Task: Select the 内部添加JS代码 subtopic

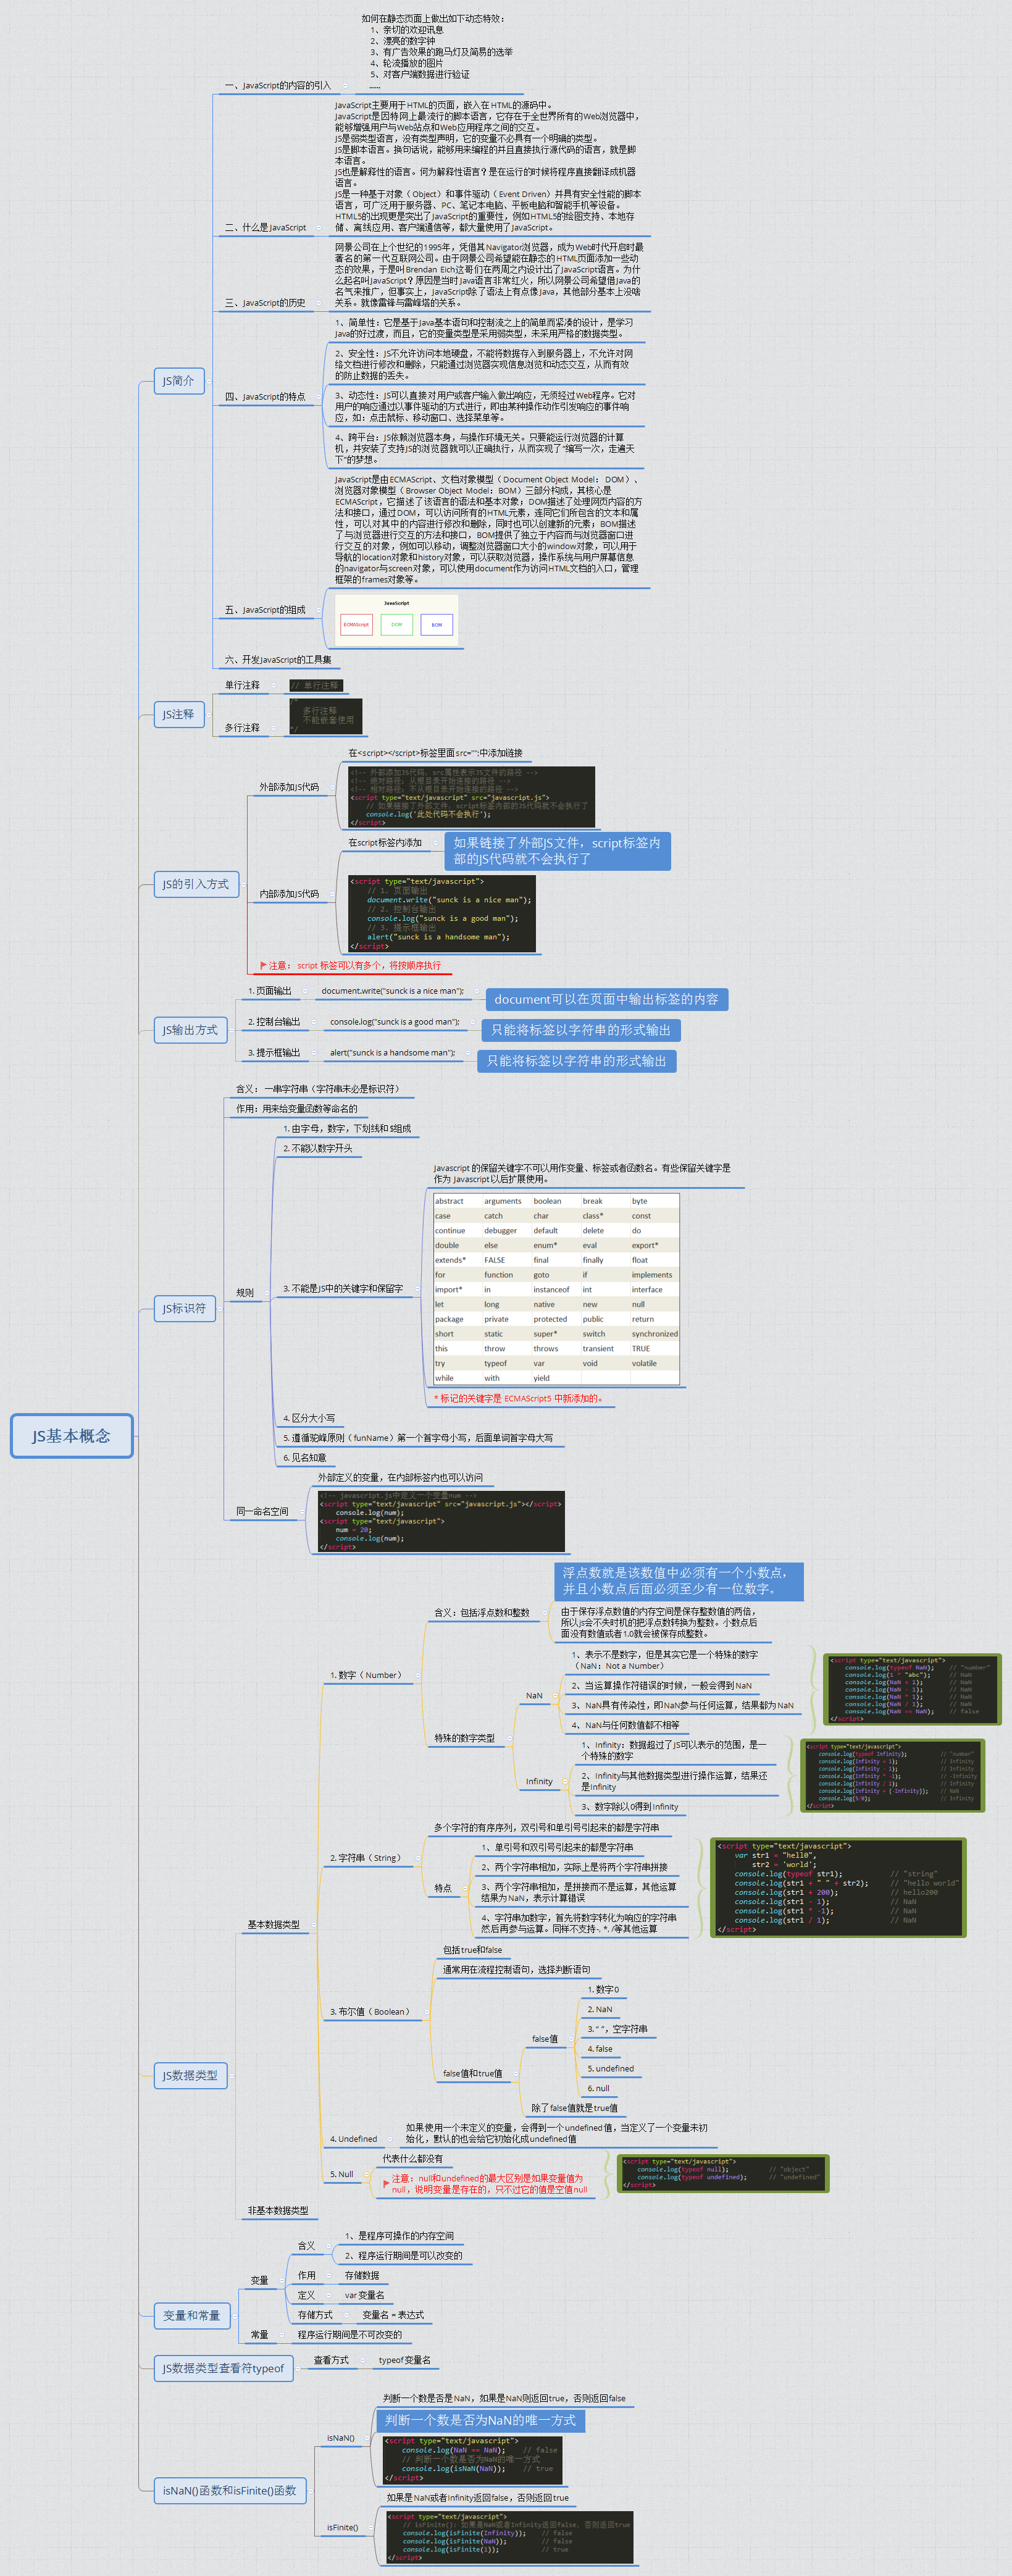Action: pos(289,894)
